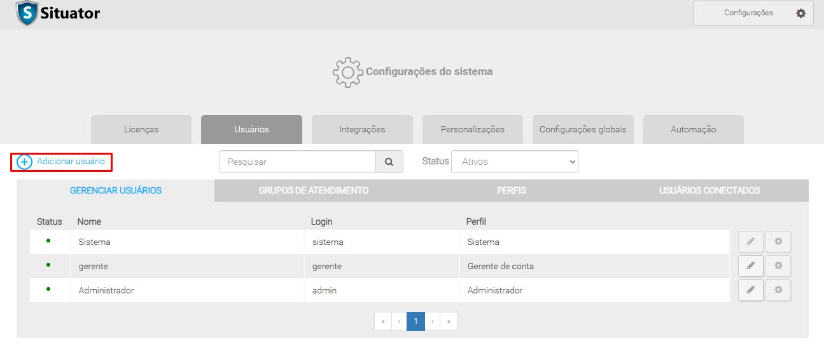Open the Status dropdown showing Ativos

tap(514, 162)
